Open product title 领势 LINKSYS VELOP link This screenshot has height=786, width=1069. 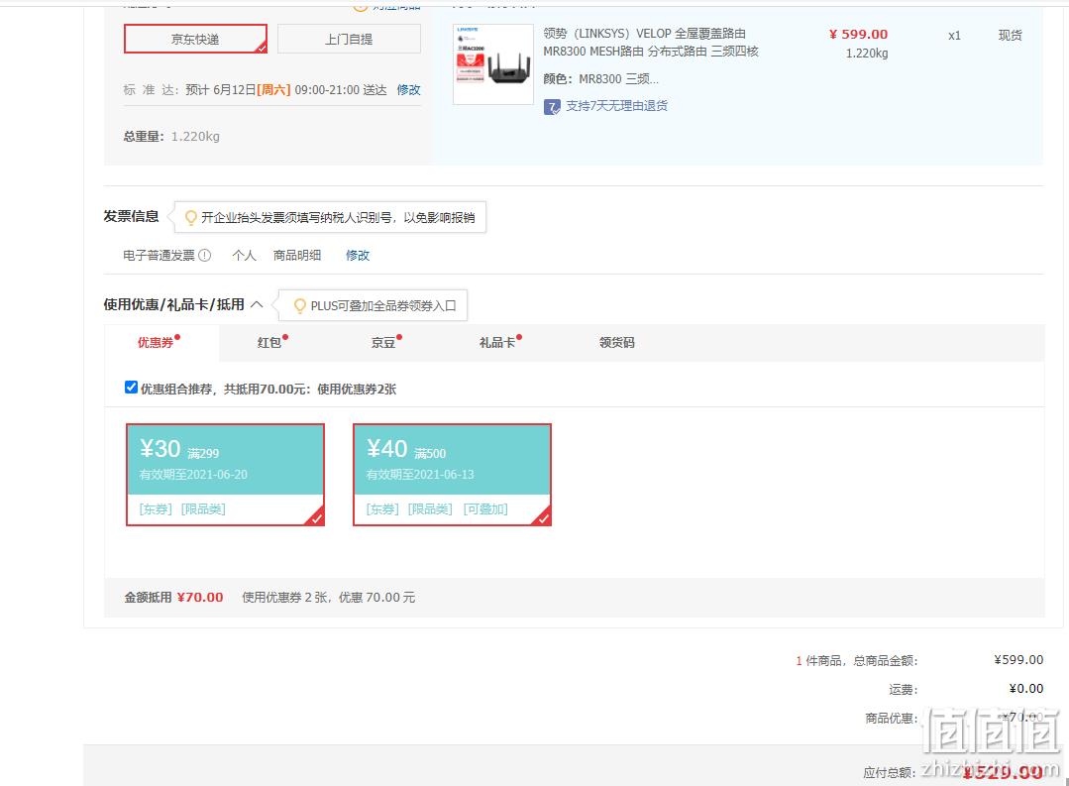point(650,43)
